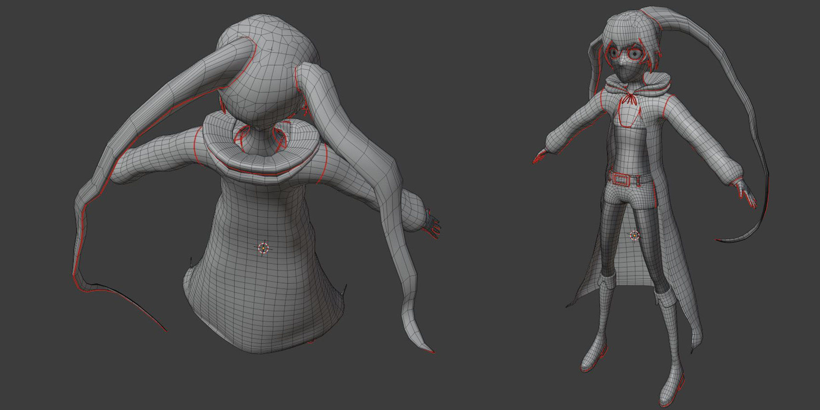Image resolution: width=820 pixels, height=410 pixels.
Task: Click the 3D cursor on the back-view coat
Action: 264,248
